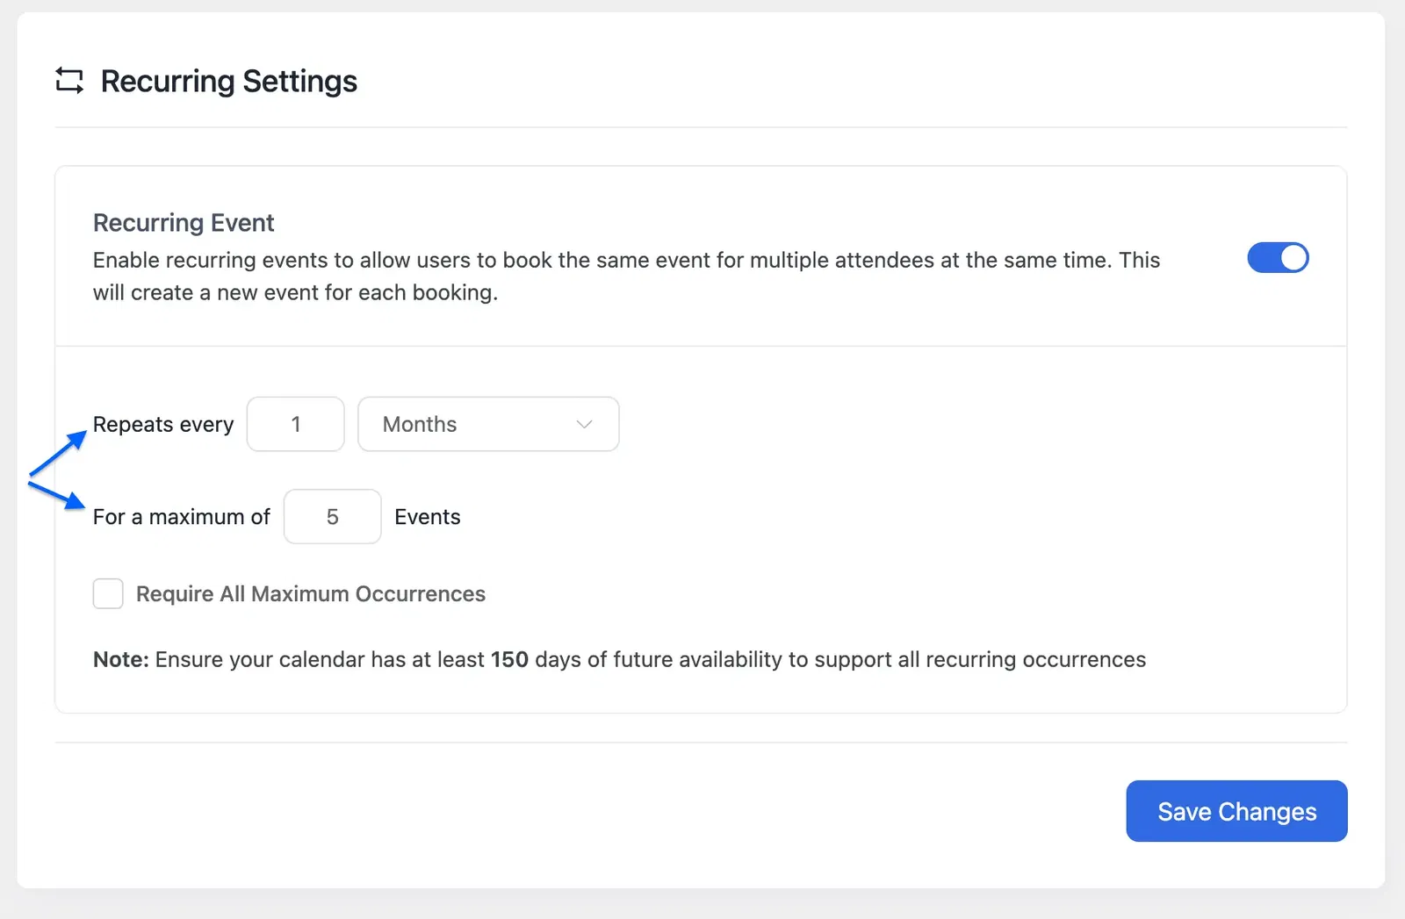Screen dimensions: 1405x919
Task: Open the Months interval dropdown
Action: click(487, 425)
